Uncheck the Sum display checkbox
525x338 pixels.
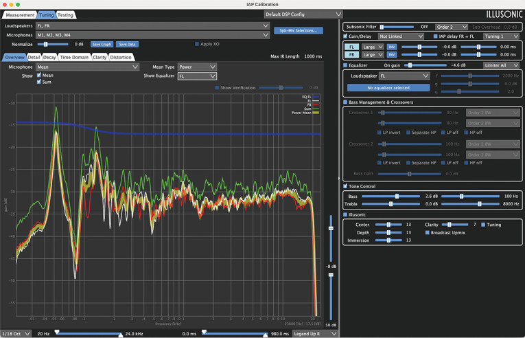pyautogui.click(x=38, y=82)
